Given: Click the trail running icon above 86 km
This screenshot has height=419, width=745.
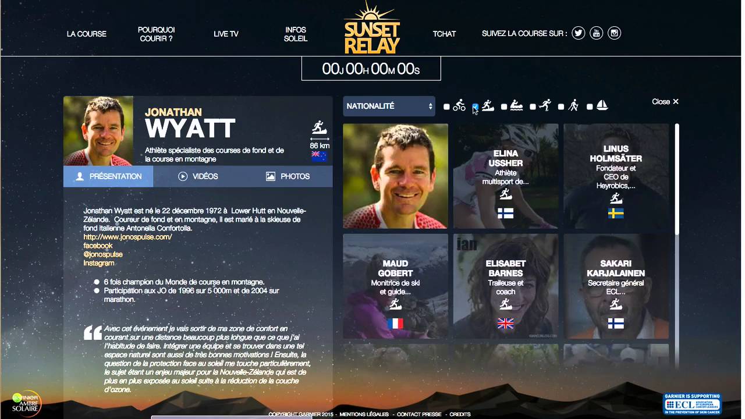Looking at the screenshot, I should coord(319,127).
